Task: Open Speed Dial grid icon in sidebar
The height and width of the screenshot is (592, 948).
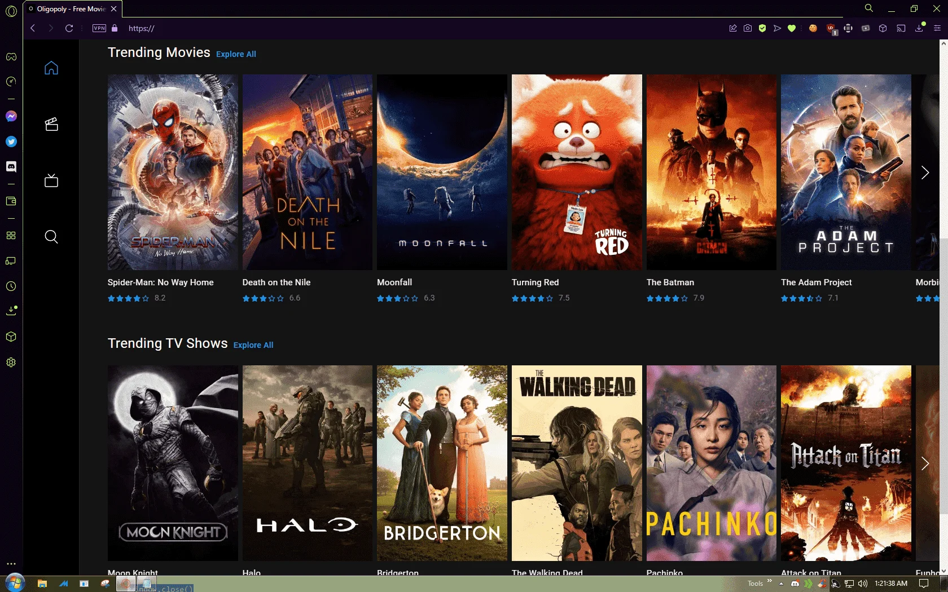Action: (x=11, y=236)
